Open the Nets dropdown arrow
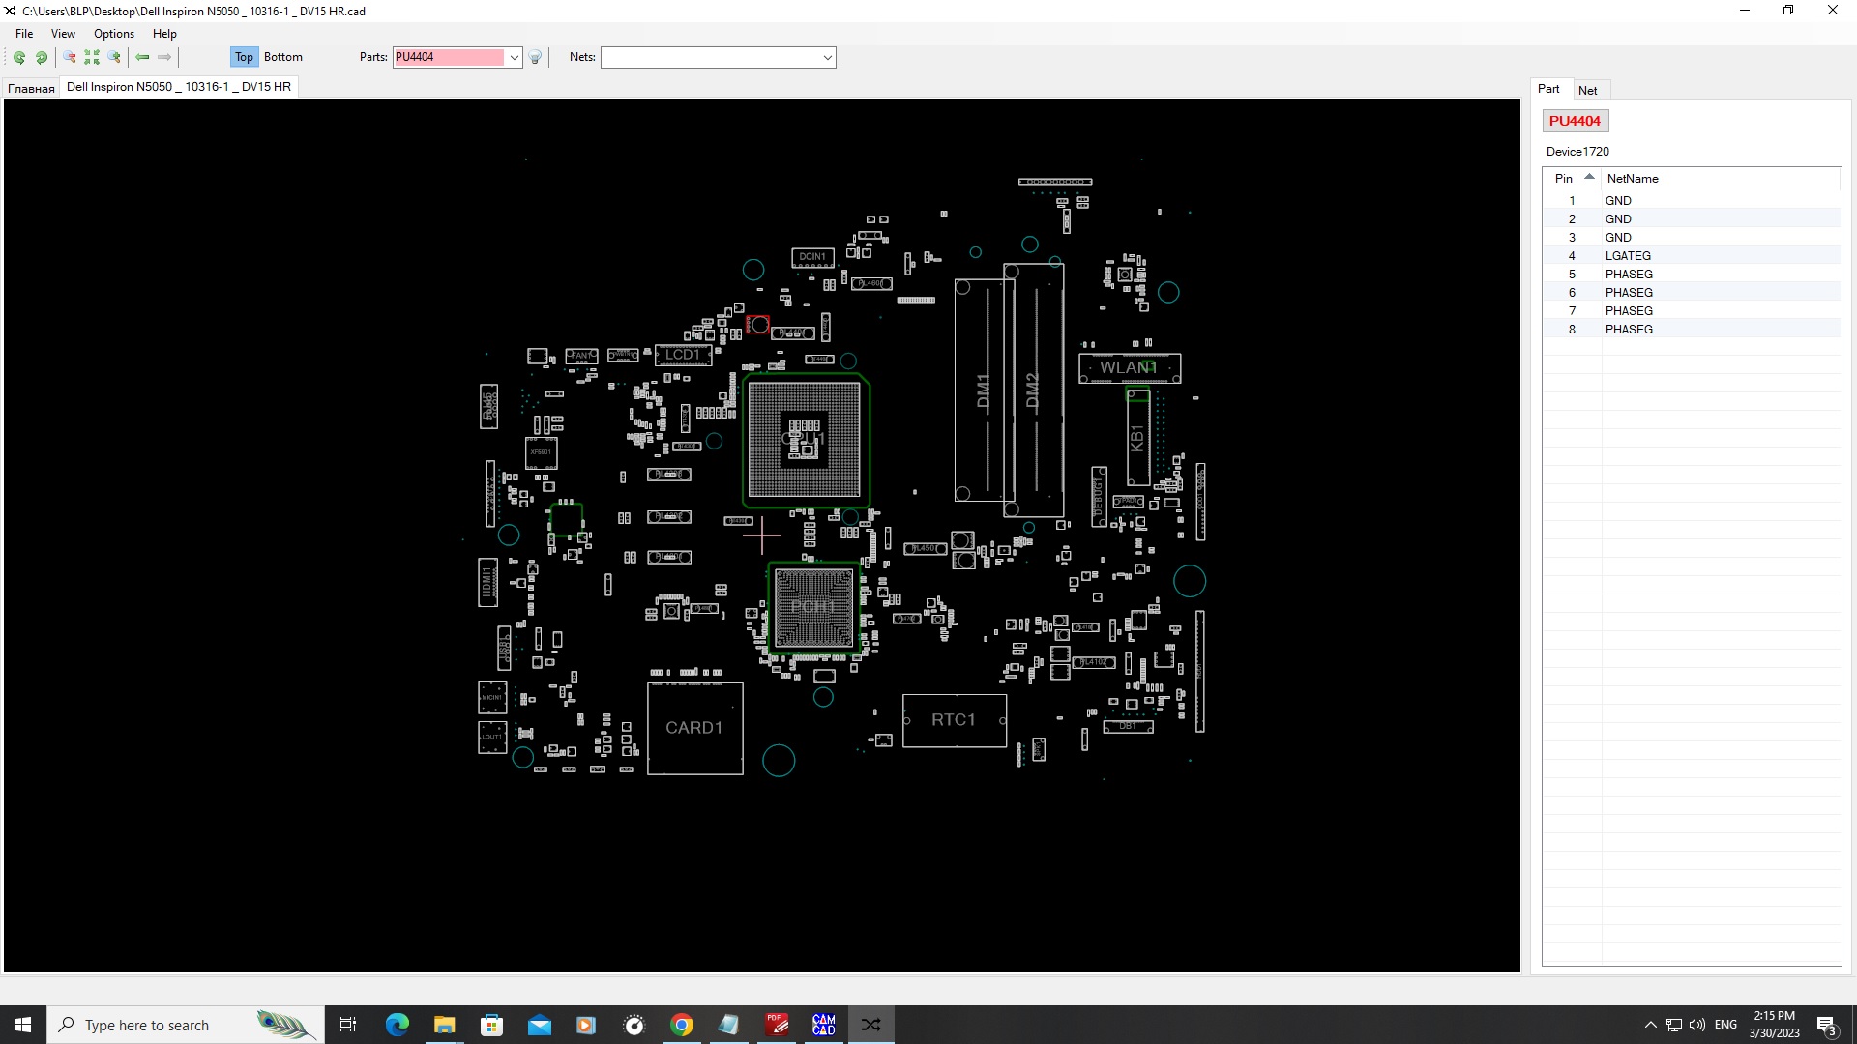Viewport: 1857px width, 1044px height. (x=828, y=57)
